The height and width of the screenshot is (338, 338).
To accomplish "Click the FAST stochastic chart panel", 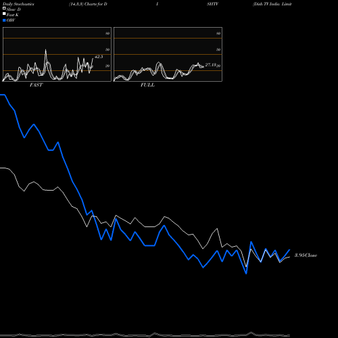I will click(x=57, y=54).
